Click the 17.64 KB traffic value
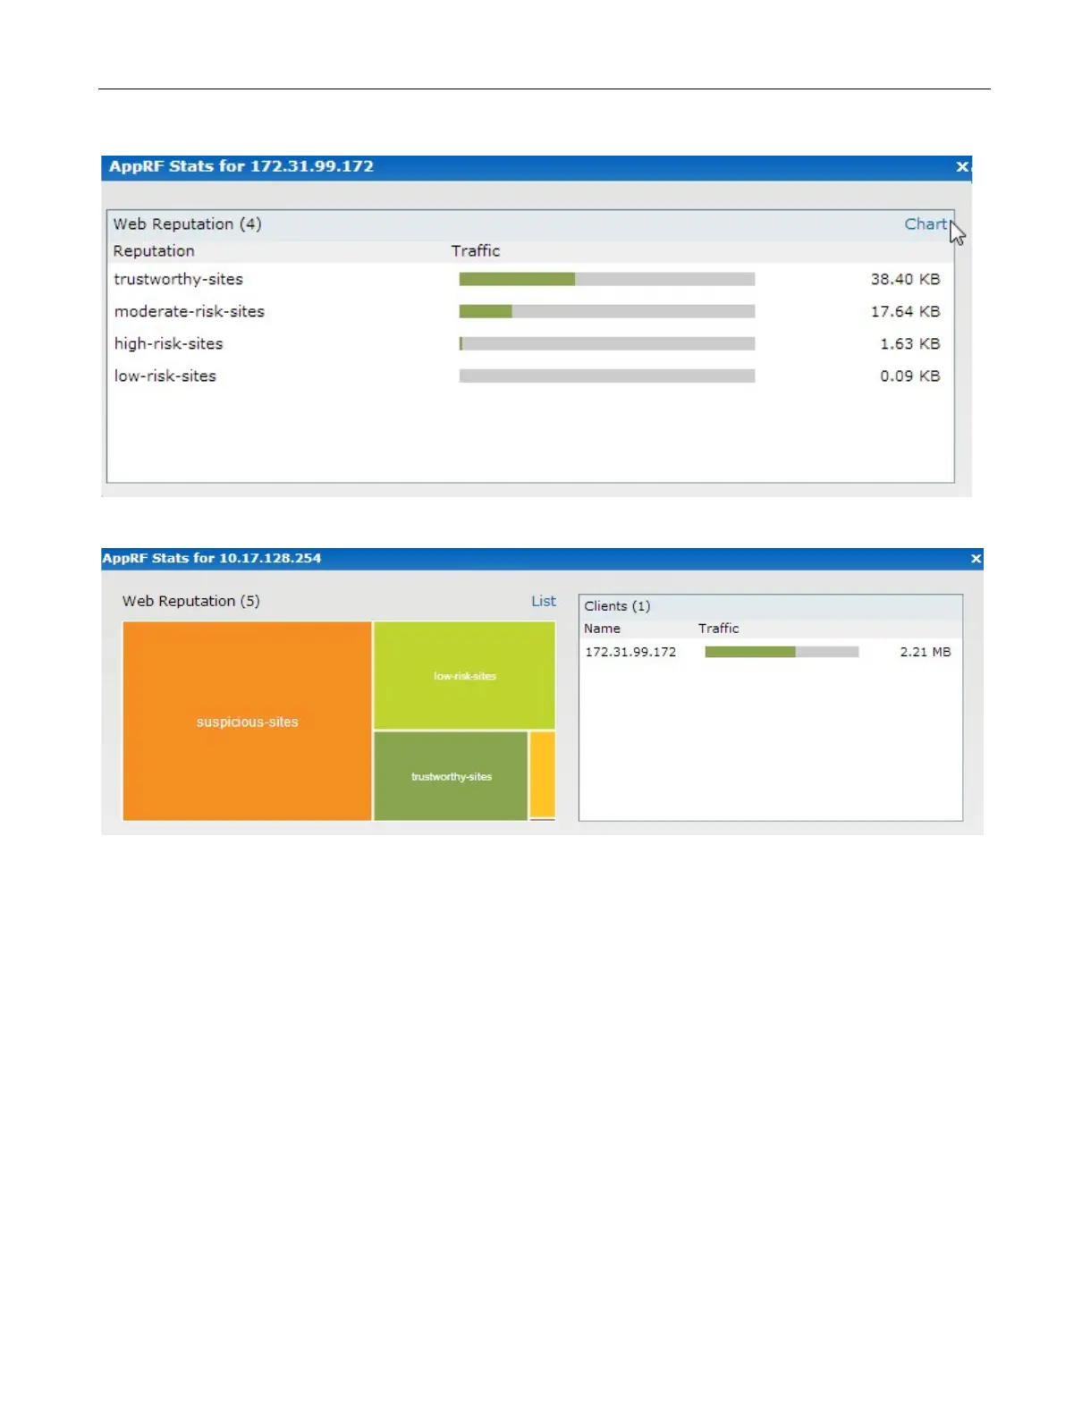Viewport: 1065px width, 1419px height. [905, 311]
